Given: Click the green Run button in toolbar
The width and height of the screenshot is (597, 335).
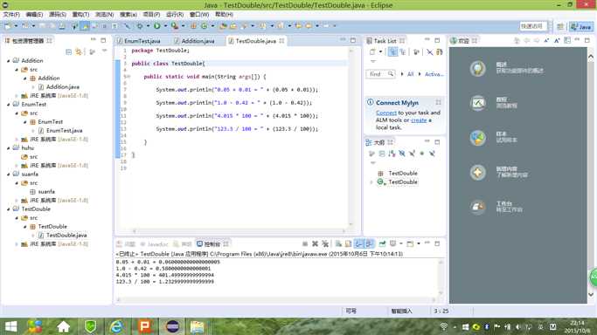Looking at the screenshot, I should coord(156,26).
